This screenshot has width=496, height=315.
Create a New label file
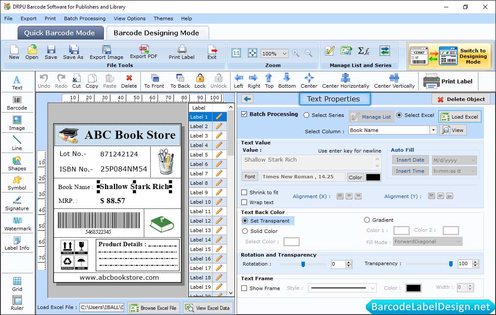click(14, 52)
